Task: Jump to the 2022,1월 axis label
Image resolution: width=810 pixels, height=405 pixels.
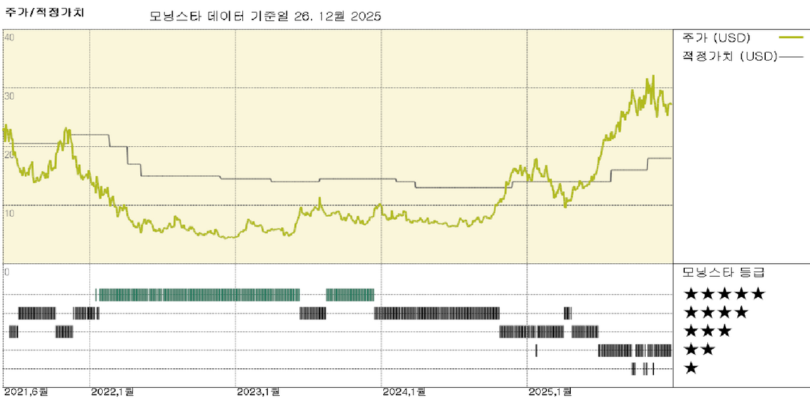Action: (x=112, y=391)
